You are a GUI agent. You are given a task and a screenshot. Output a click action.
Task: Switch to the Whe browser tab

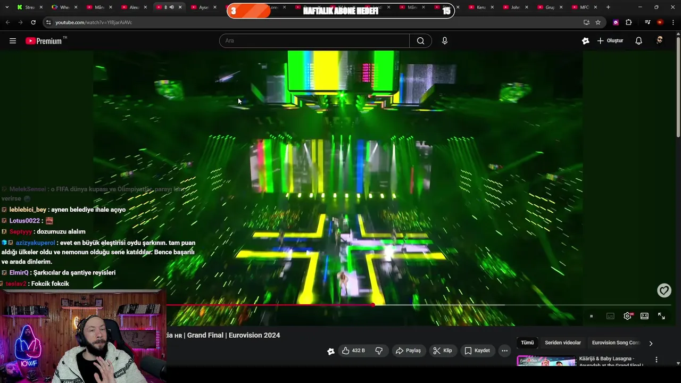[61, 7]
